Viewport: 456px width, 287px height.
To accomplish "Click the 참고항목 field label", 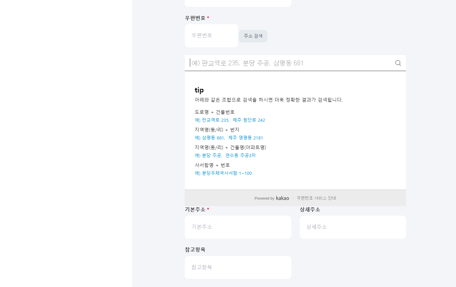I will (x=195, y=250).
